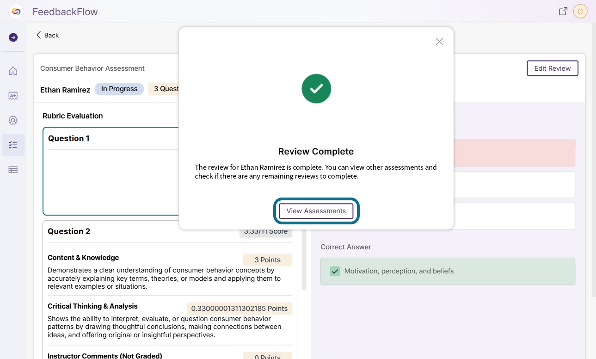Click the 0 Points badge
596x359 pixels.
pyautogui.click(x=268, y=356)
